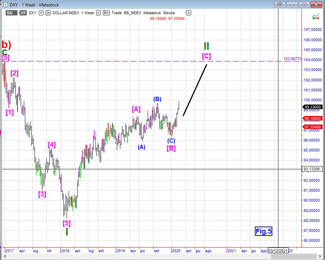Maximize the Metastock chart window
Image resolution: width=325 pixels, height=260 pixels.
[304, 4]
